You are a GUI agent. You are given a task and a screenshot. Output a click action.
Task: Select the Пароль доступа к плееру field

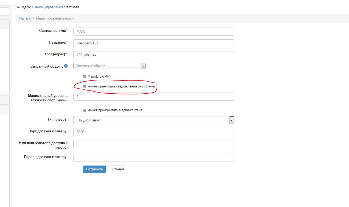pyautogui.click(x=153, y=158)
